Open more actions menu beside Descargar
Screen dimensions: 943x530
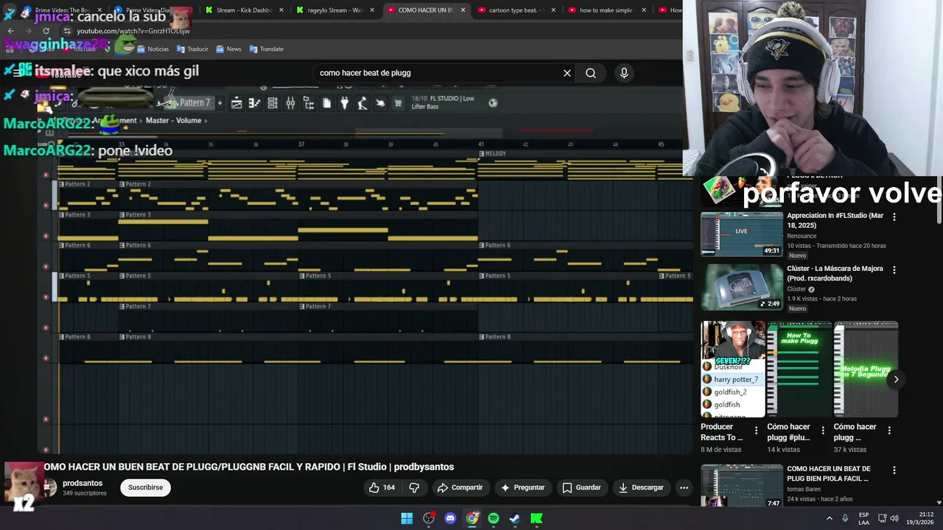[684, 487]
